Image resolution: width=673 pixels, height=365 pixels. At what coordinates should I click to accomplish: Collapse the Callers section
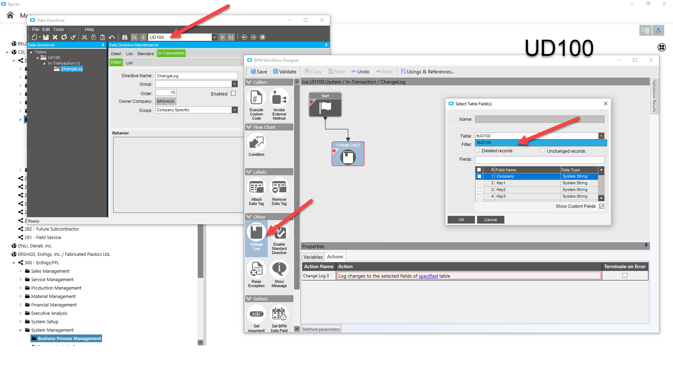[249, 82]
